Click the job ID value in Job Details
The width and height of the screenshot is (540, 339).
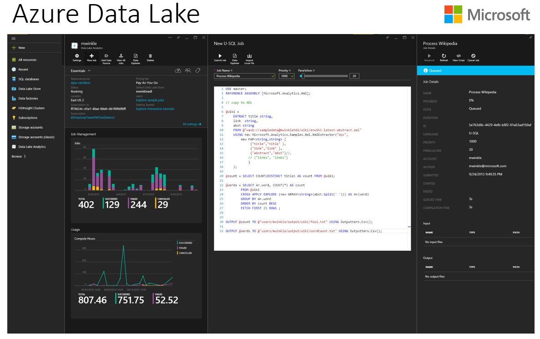click(500, 125)
